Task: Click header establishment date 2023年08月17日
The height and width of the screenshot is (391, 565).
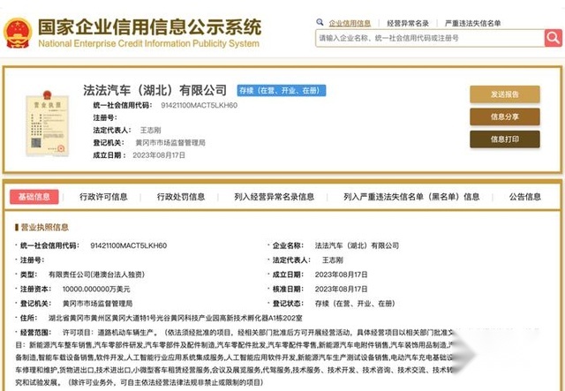Action: point(159,155)
